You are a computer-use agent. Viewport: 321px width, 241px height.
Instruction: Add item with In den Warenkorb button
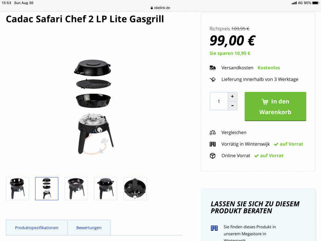point(275,106)
